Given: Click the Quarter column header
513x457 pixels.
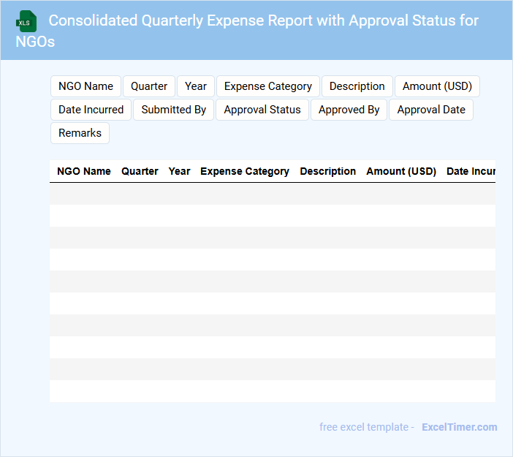Looking at the screenshot, I should [x=140, y=171].
